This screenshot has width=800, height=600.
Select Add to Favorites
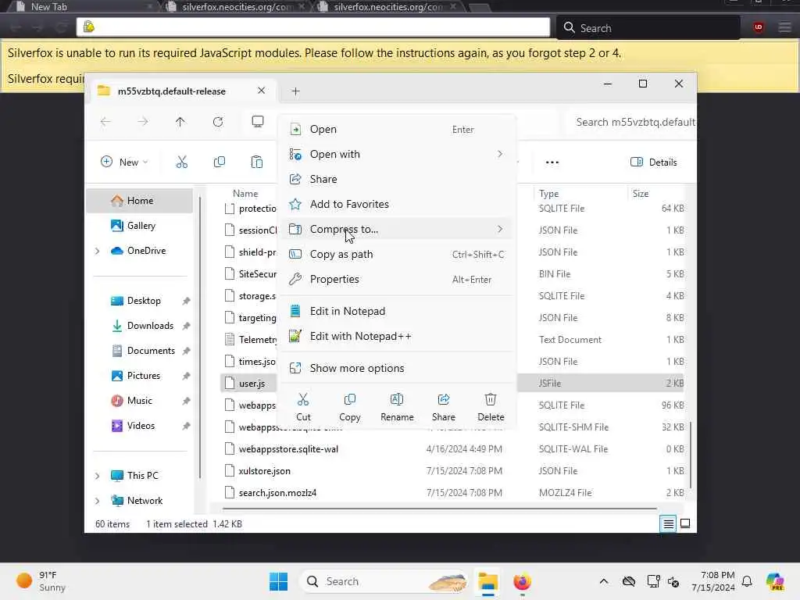[397, 204]
